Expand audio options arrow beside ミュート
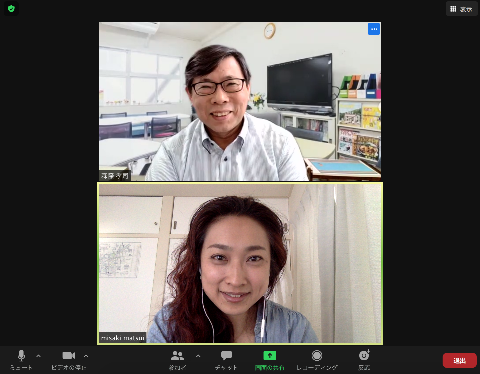The width and height of the screenshot is (480, 374). tap(38, 356)
